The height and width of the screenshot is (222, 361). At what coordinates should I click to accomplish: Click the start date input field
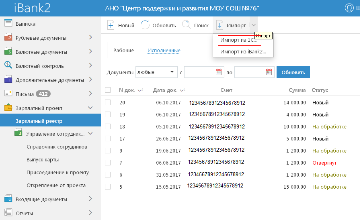point(199,72)
